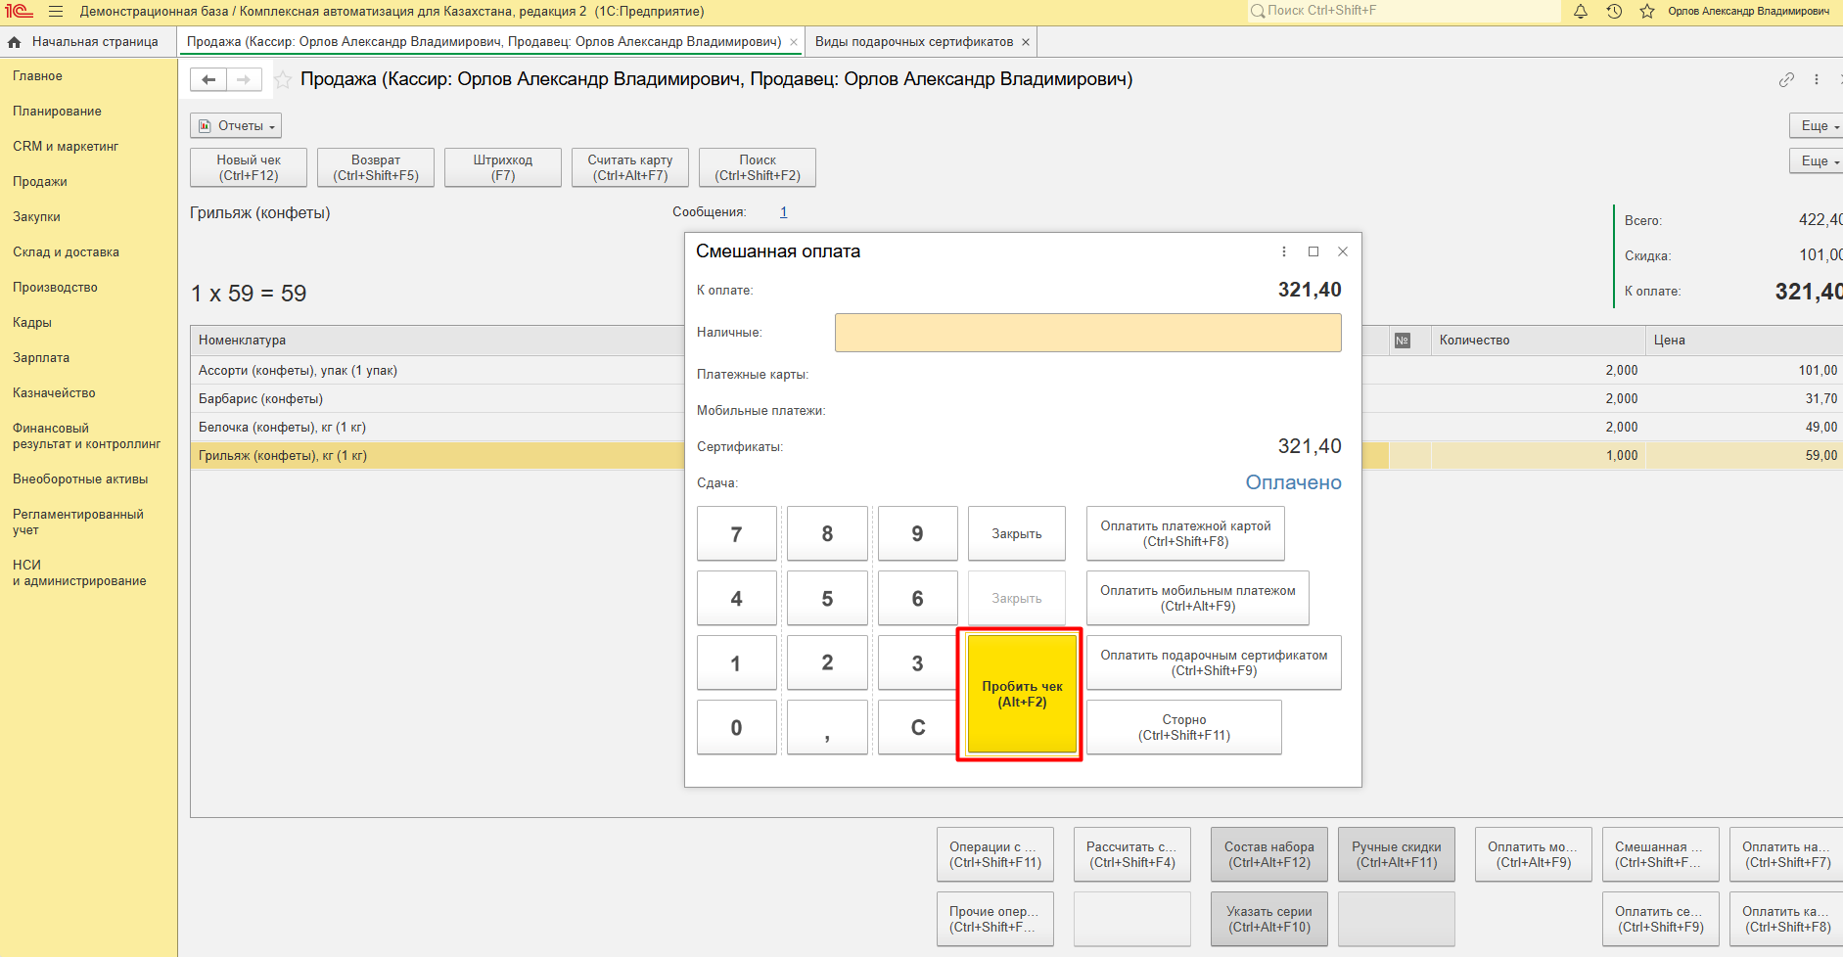Open the Сообщения count link
This screenshot has height=957, width=1843.
(783, 212)
